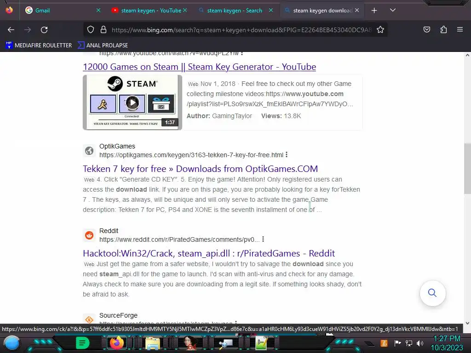Image resolution: width=471 pixels, height=353 pixels.
Task: List all tabs with the chevron
Action: pyautogui.click(x=392, y=10)
